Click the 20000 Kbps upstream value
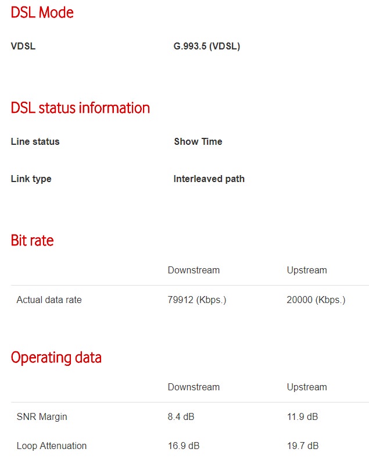 [316, 300]
